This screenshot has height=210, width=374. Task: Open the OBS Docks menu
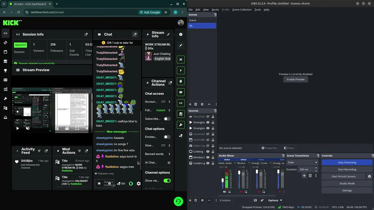click(215, 10)
